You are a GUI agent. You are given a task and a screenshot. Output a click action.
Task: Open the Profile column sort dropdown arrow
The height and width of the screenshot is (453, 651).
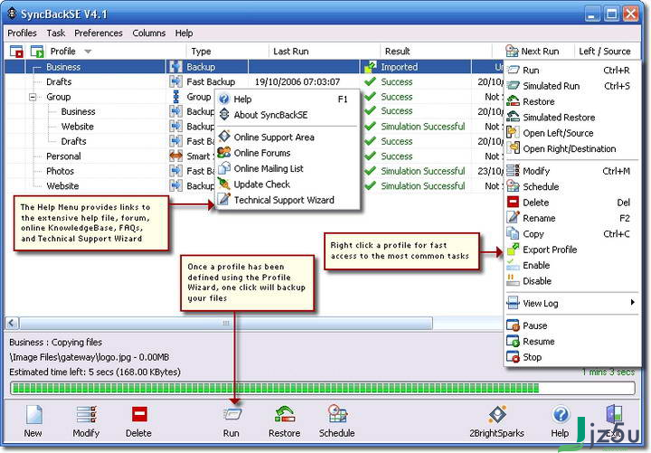click(88, 52)
